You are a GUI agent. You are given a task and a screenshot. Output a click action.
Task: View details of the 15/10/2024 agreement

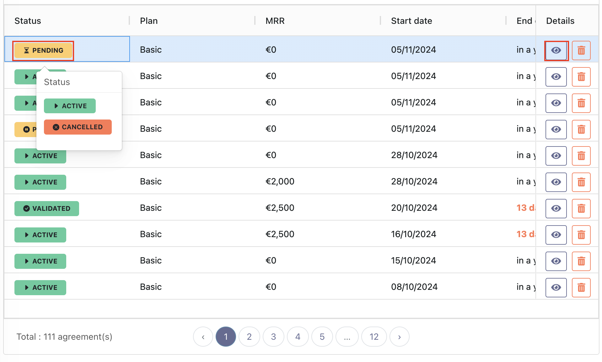(556, 261)
